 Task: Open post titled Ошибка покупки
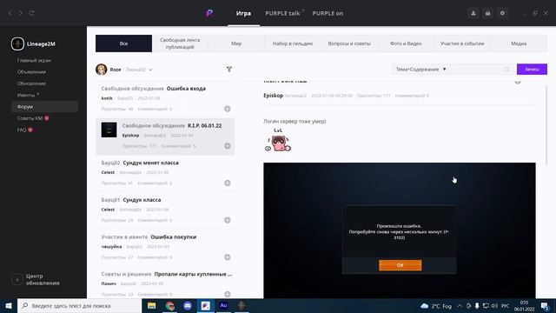tap(174, 236)
